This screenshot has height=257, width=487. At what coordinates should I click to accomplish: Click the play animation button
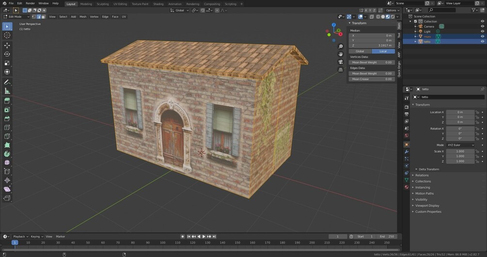(x=204, y=237)
